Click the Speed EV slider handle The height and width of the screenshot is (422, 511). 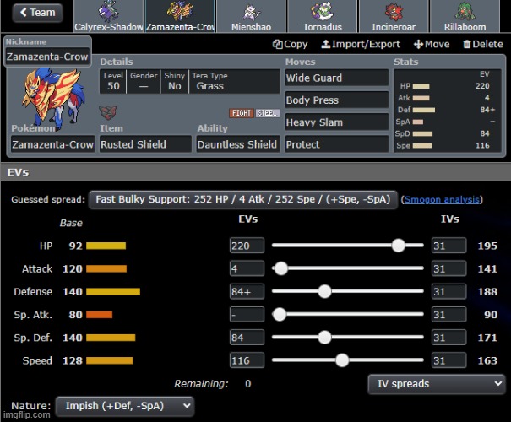click(342, 360)
